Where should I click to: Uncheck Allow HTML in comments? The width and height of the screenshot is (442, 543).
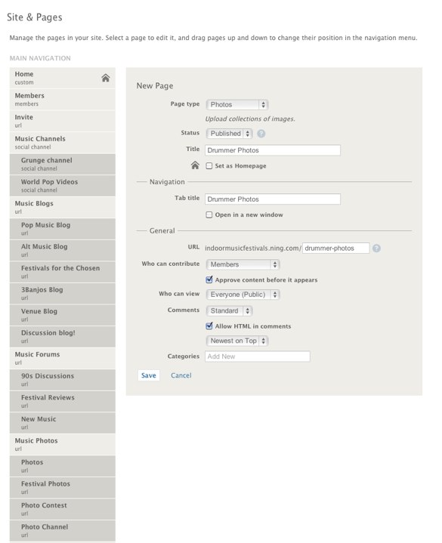coord(209,325)
